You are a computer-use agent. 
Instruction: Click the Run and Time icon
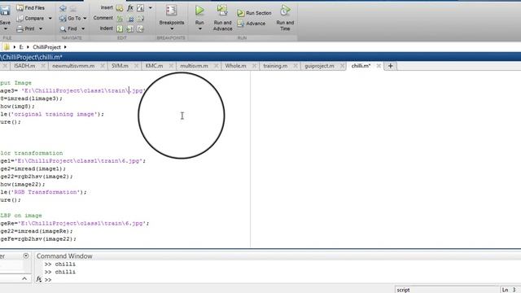[x=285, y=11]
